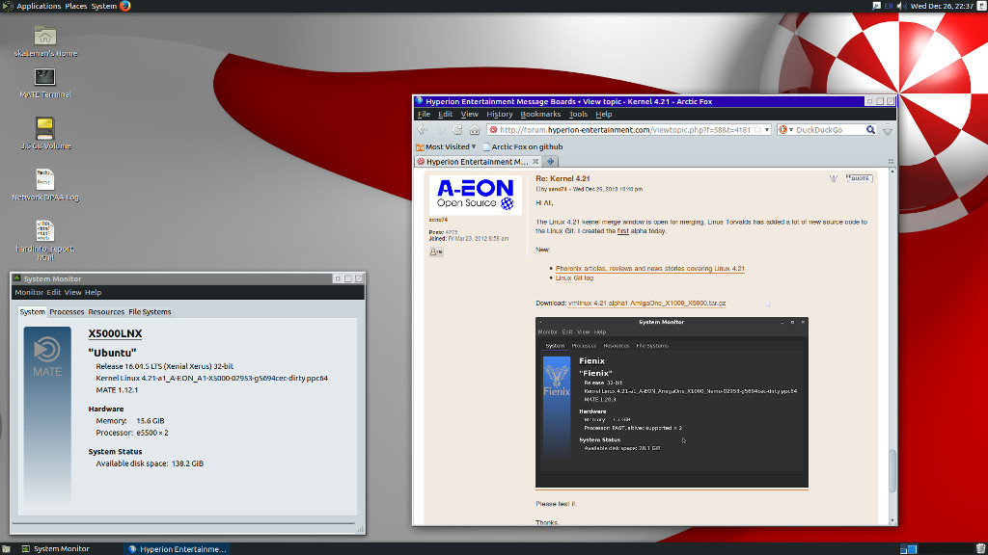The image size is (988, 555).
Task: Select the System tab in System Monitor
Action: pyautogui.click(x=32, y=311)
